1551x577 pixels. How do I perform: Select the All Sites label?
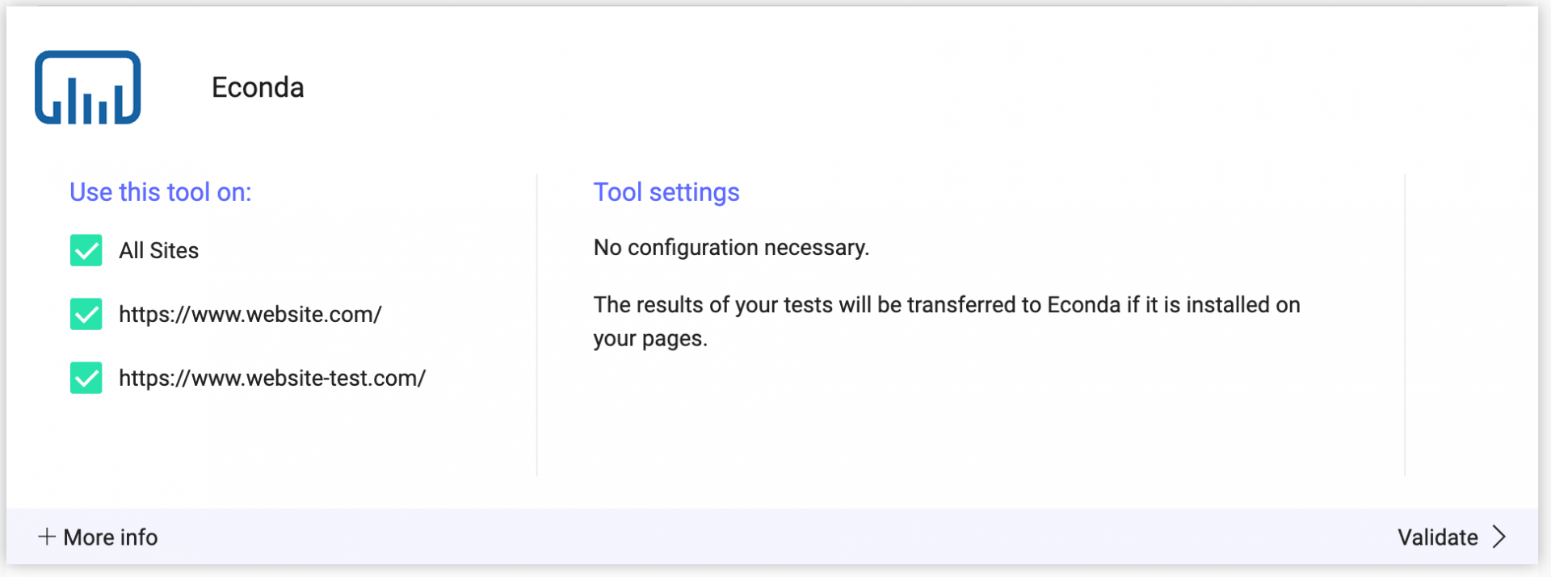pyautogui.click(x=158, y=250)
